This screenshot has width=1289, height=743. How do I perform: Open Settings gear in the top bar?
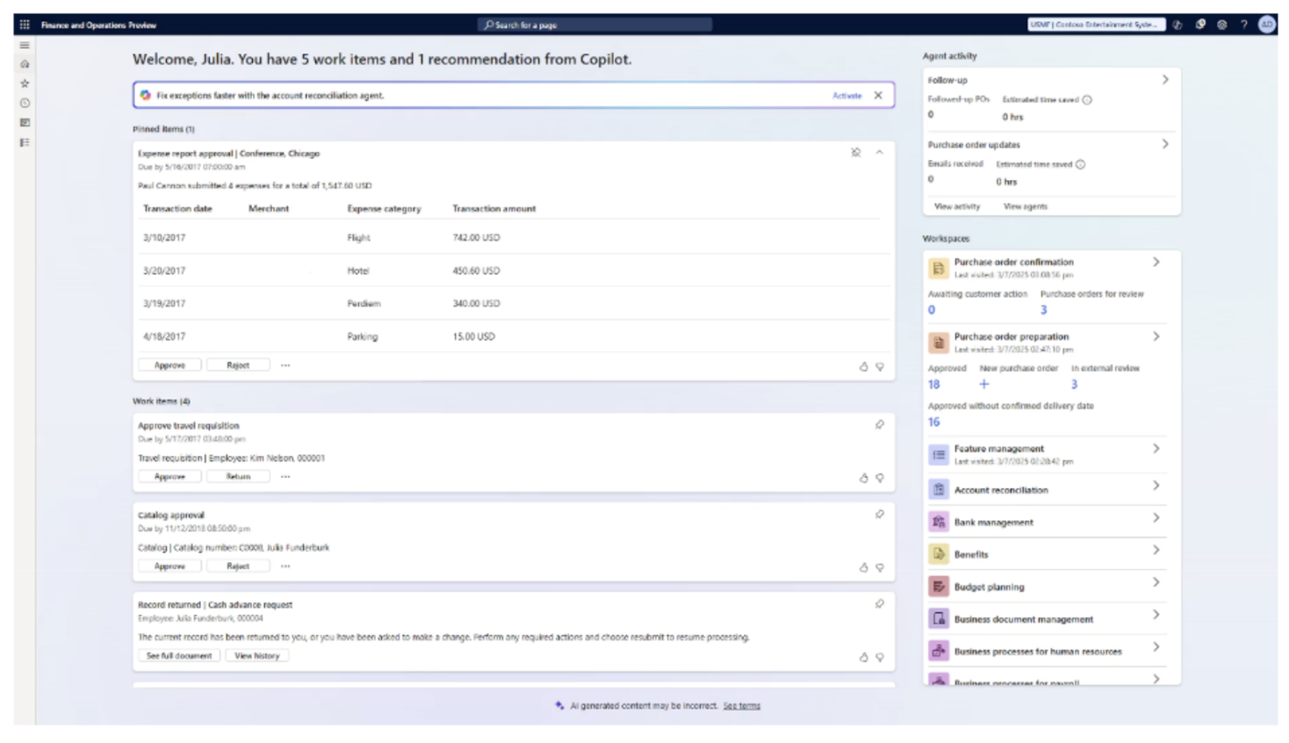coord(1221,25)
